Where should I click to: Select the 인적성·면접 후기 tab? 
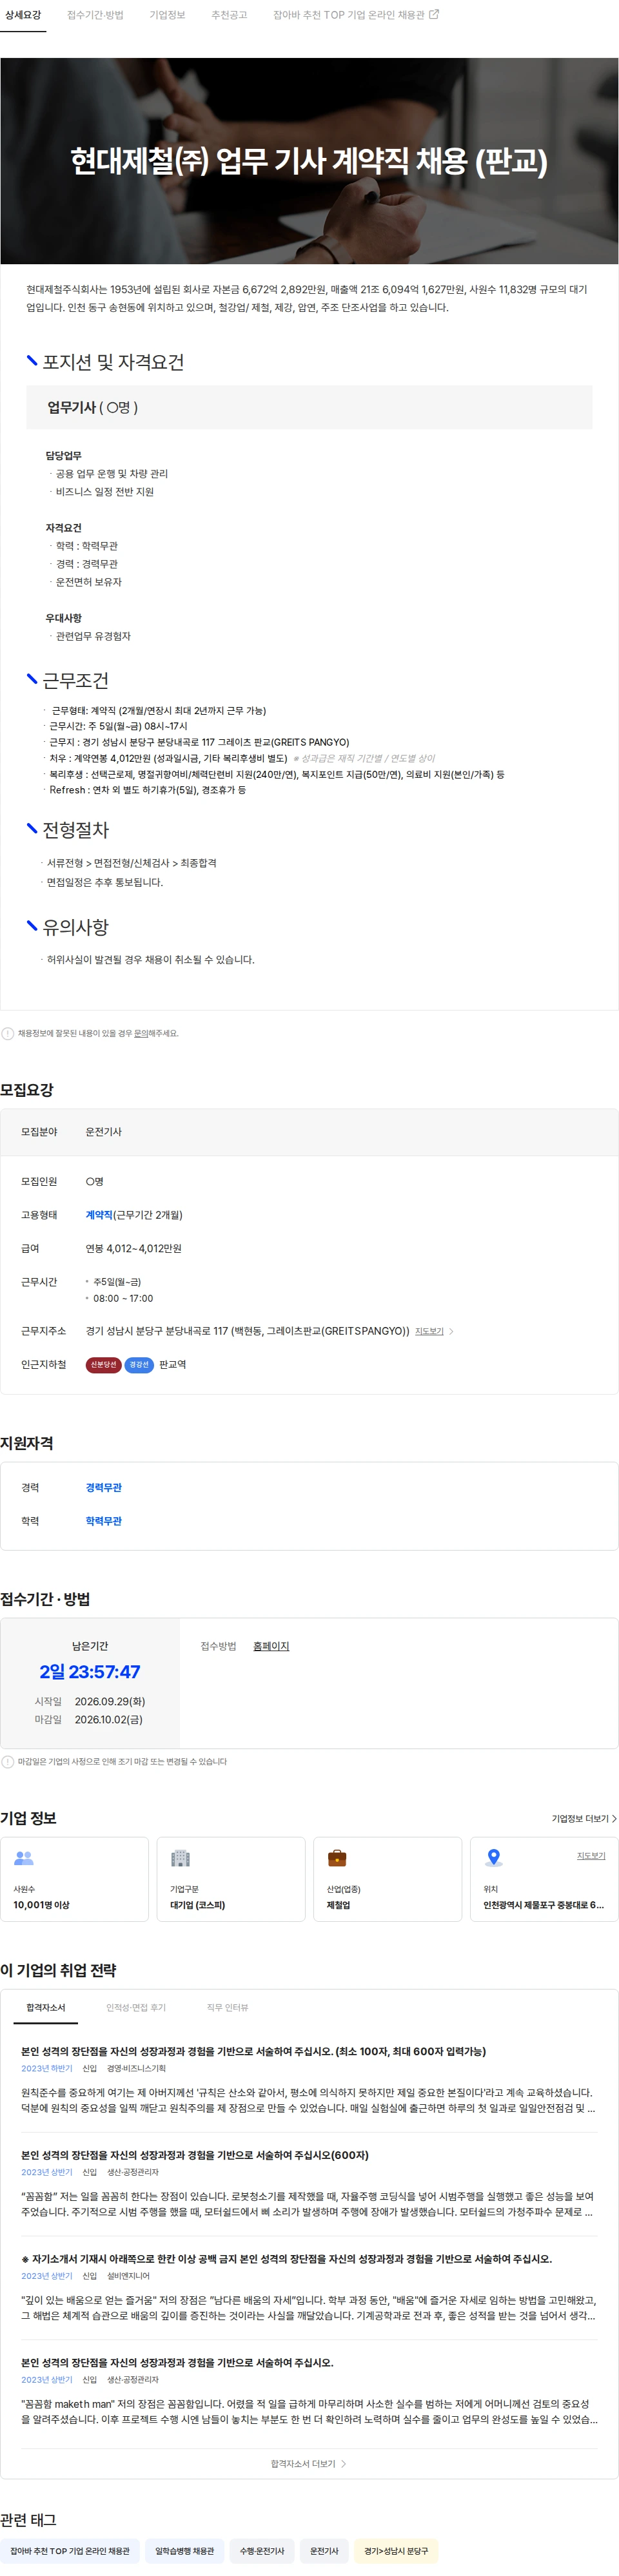[x=136, y=2007]
